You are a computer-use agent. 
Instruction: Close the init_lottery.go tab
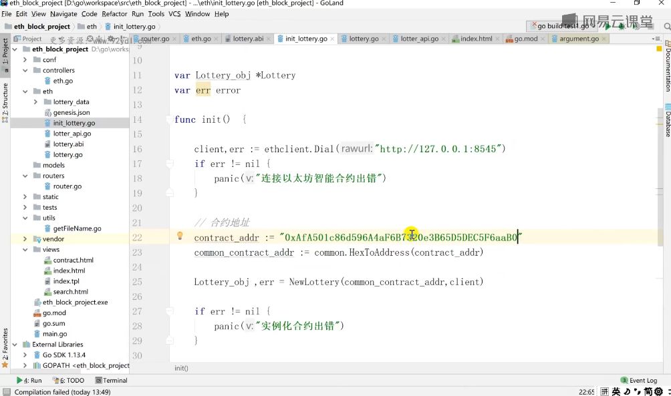pyautogui.click(x=332, y=39)
